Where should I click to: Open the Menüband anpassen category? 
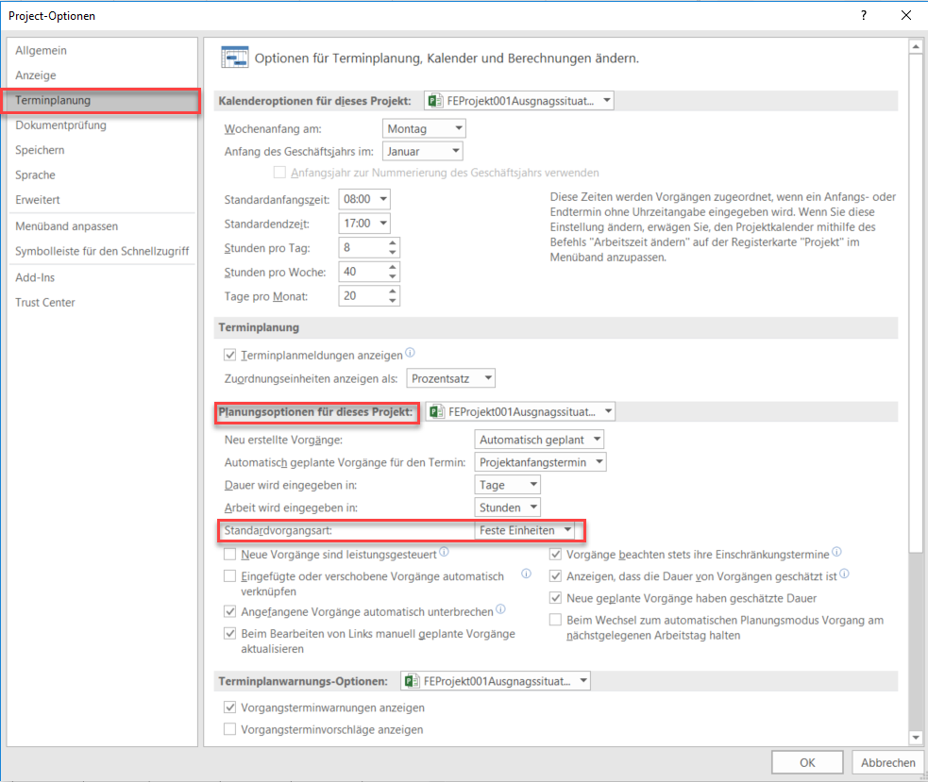(66, 226)
